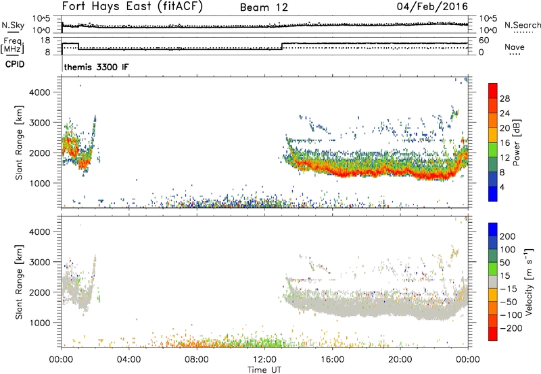The height and width of the screenshot is (374, 541).
Task: Click the '60' Nave axis value
Action: coord(484,41)
